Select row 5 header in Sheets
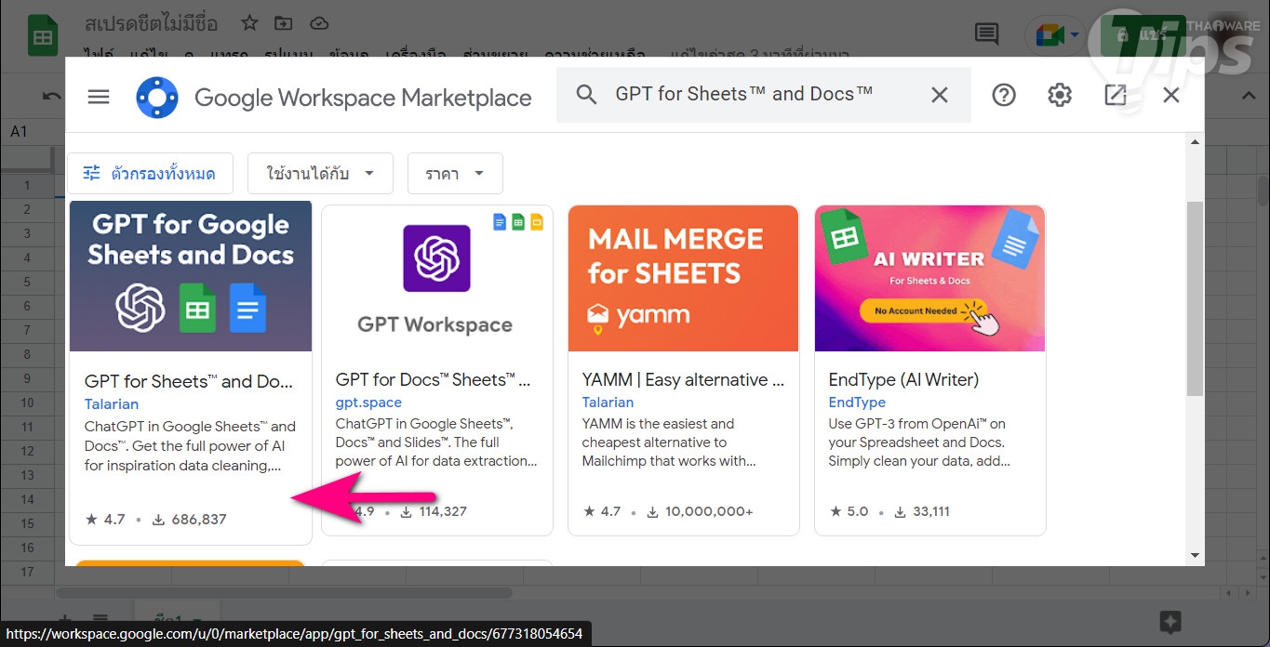 [28, 282]
